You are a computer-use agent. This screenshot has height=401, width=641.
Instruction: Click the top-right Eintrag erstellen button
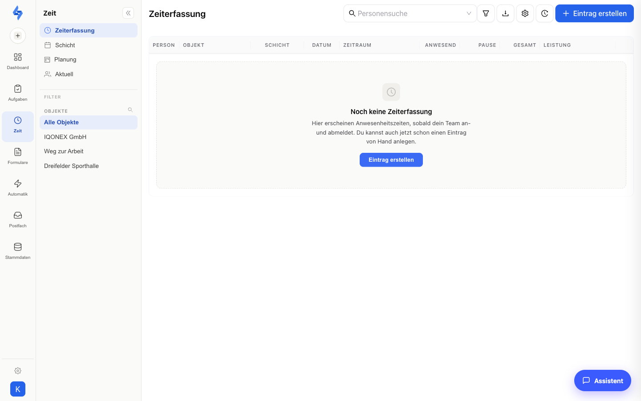[x=595, y=13]
